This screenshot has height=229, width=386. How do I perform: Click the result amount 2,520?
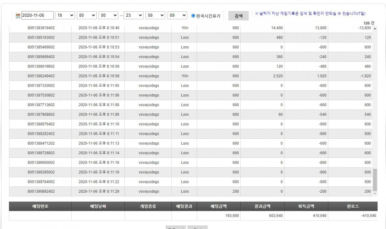[278, 76]
